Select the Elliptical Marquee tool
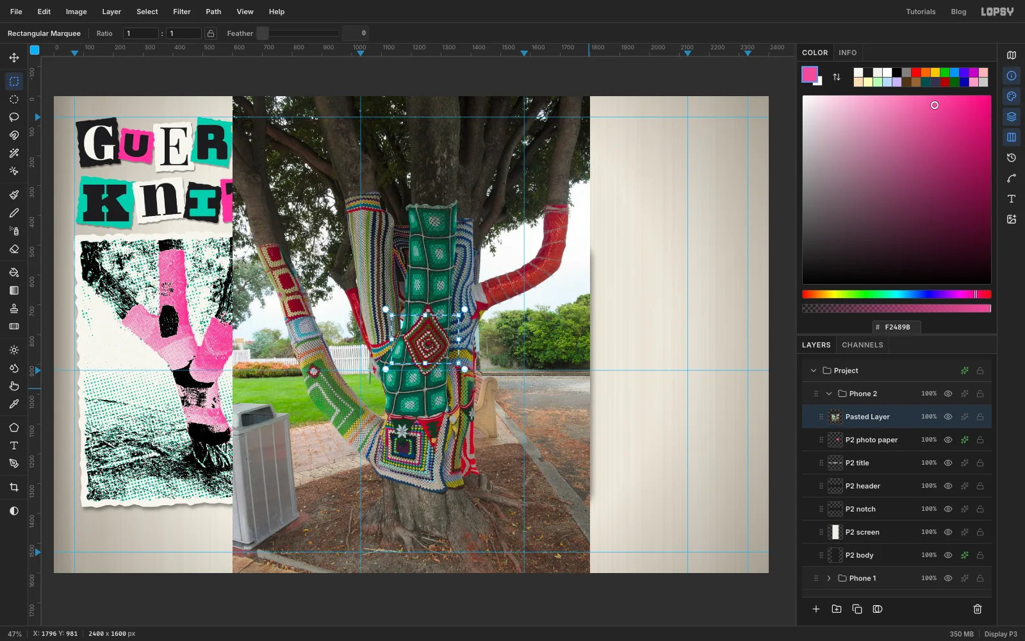 [x=14, y=99]
